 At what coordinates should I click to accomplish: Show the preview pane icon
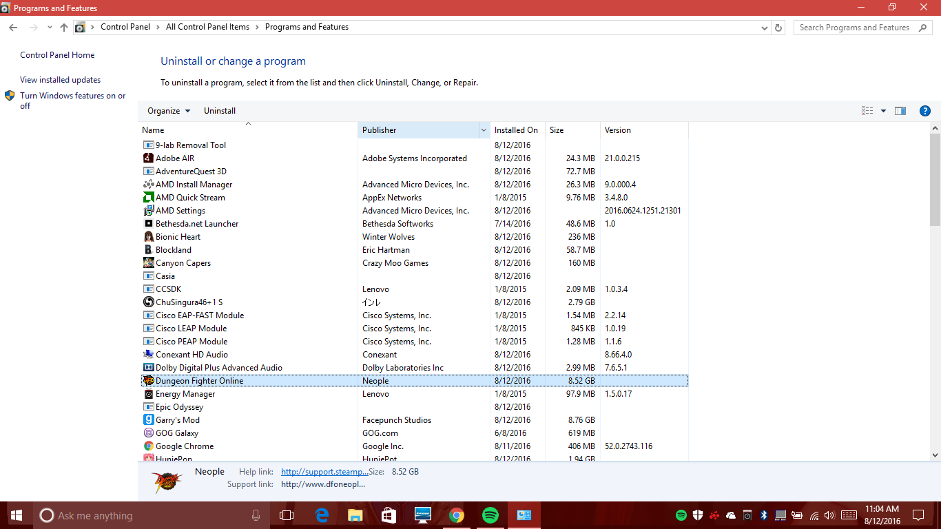(900, 111)
